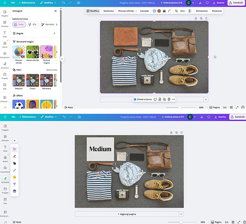Screen dimensions: 246x224
Task: Click Rimuovi sfondo in the image toolbar
Action: coord(127,11)
